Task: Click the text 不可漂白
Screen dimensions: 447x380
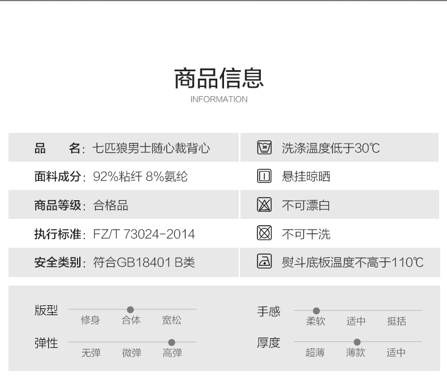Action: [306, 205]
